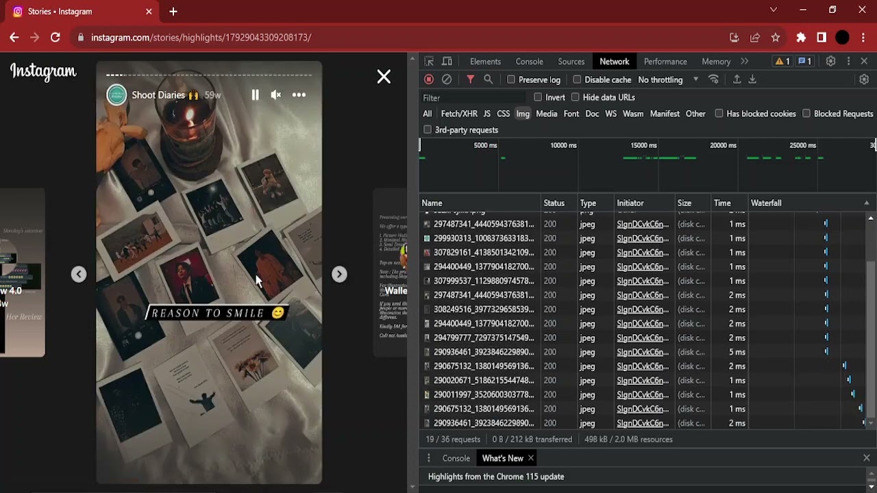Sort requests by Status column
877x493 pixels.
point(559,203)
